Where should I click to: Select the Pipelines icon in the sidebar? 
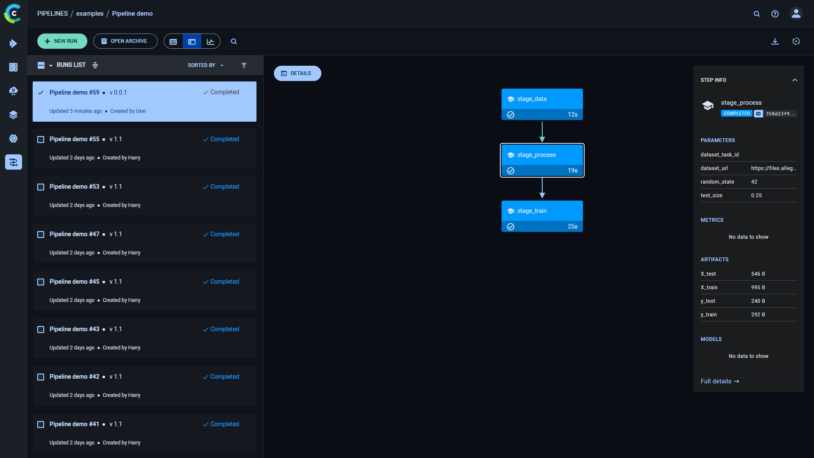pyautogui.click(x=13, y=162)
